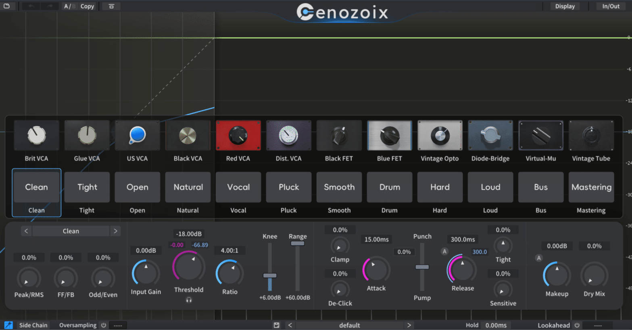This screenshot has height=330, width=632.
Task: Enable threshold audition with the headphone icon
Action: (x=189, y=300)
